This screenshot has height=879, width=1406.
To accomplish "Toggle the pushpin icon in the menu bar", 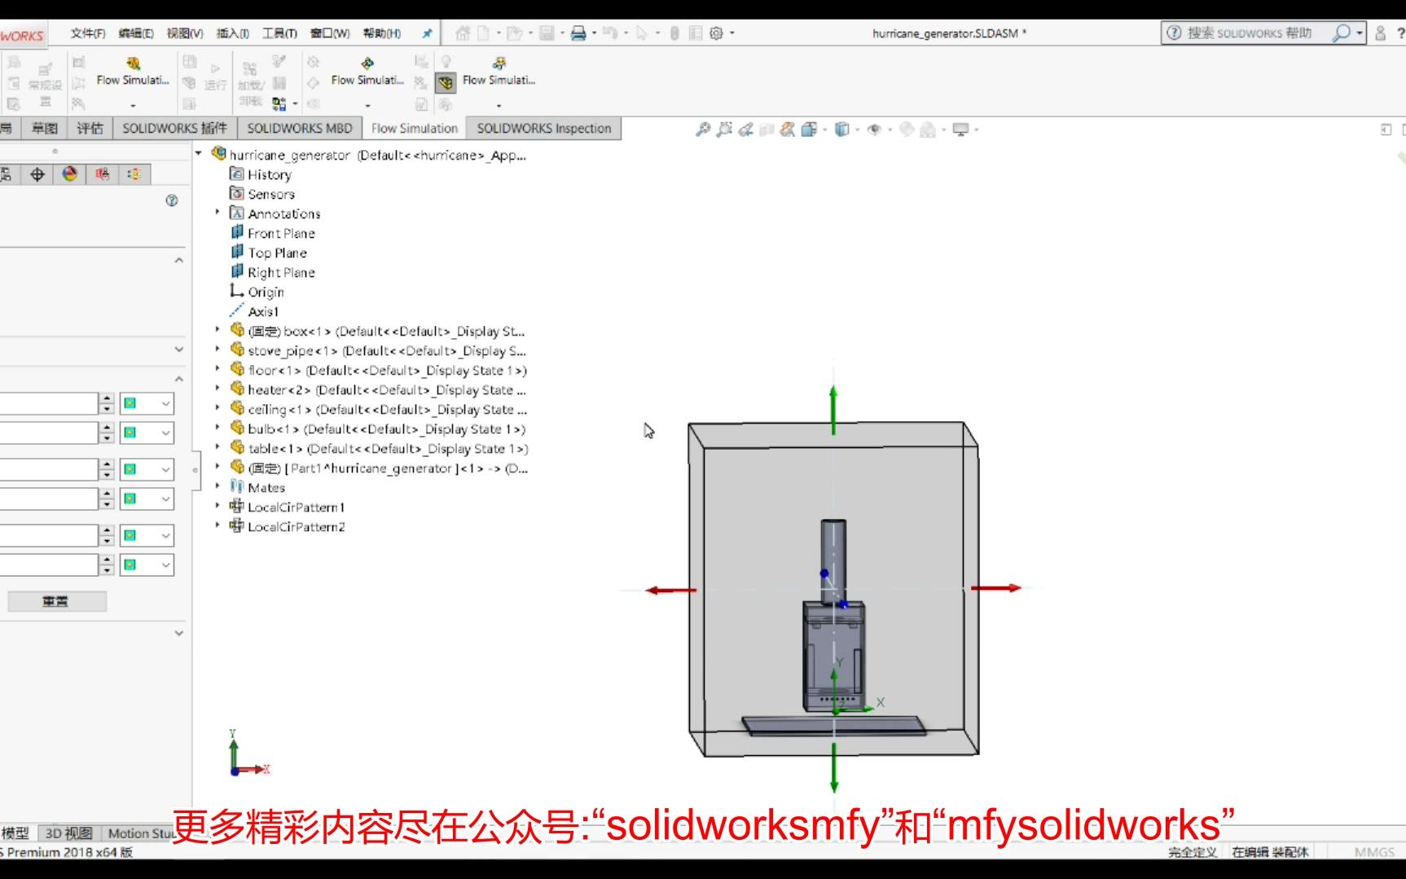I will 426,33.
